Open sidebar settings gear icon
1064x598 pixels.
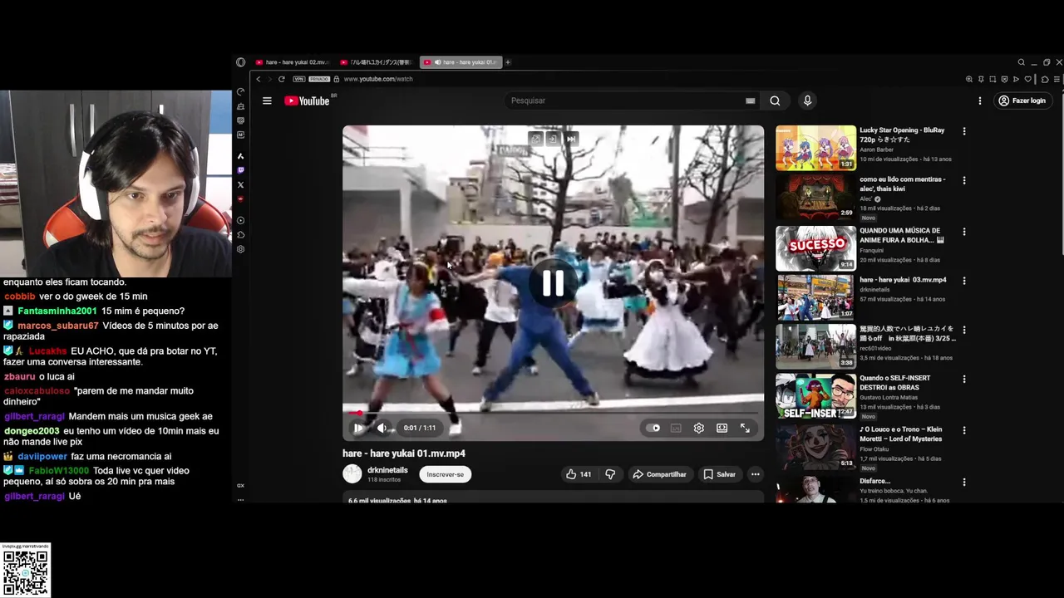point(240,249)
